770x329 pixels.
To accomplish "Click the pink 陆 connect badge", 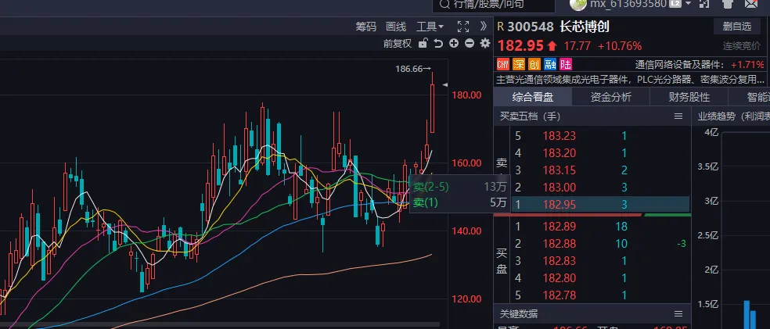I will click(x=566, y=64).
